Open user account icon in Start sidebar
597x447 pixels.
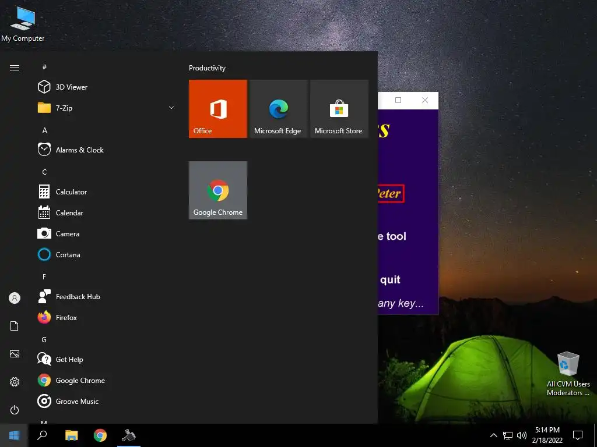pyautogui.click(x=15, y=298)
